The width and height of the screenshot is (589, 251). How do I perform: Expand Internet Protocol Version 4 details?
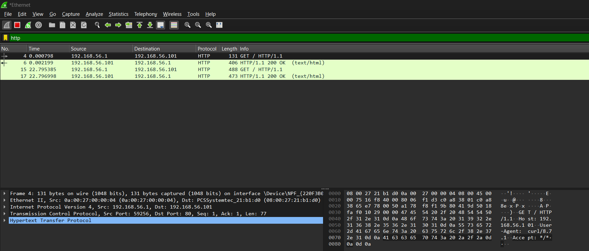4,207
